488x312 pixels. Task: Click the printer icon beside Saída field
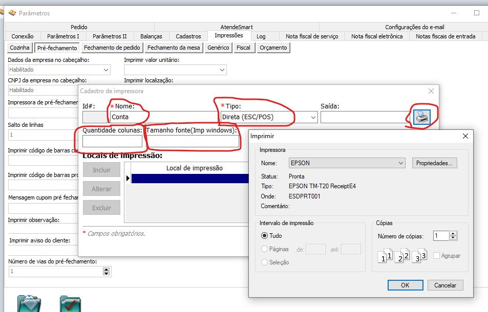pyautogui.click(x=422, y=117)
